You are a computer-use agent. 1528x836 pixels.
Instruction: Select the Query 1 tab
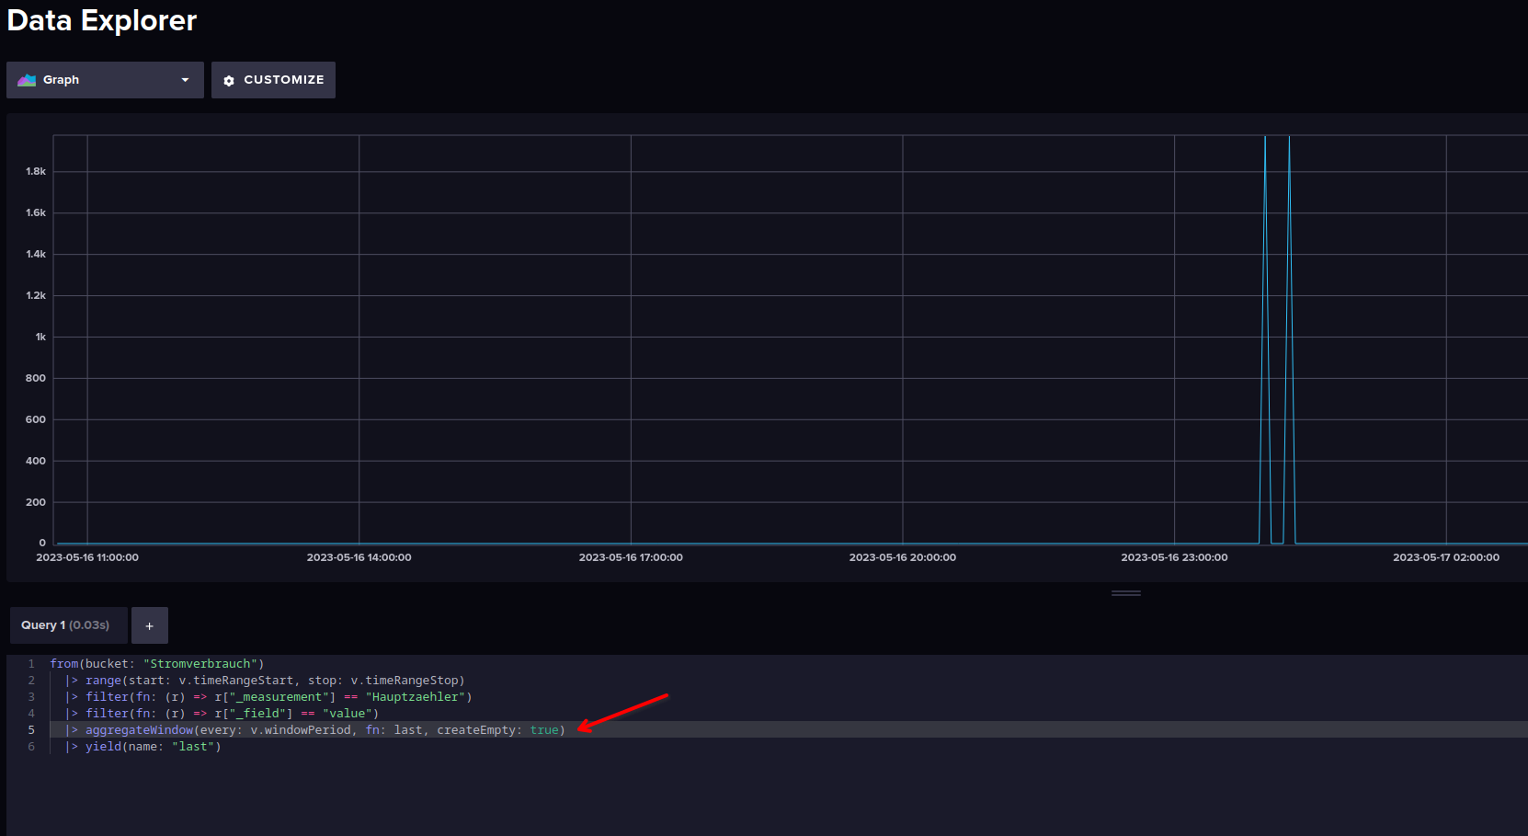pos(68,625)
